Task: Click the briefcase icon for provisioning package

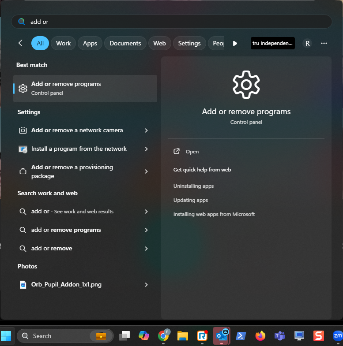Action: coord(23,171)
